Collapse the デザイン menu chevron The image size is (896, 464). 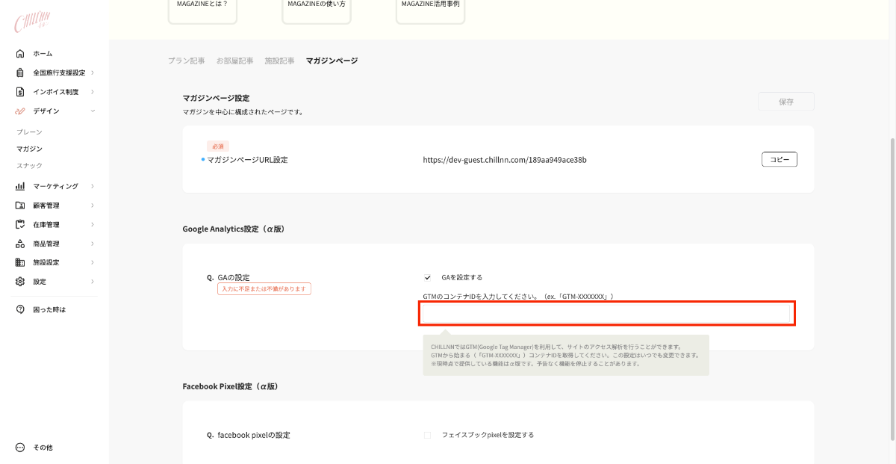[x=93, y=111]
